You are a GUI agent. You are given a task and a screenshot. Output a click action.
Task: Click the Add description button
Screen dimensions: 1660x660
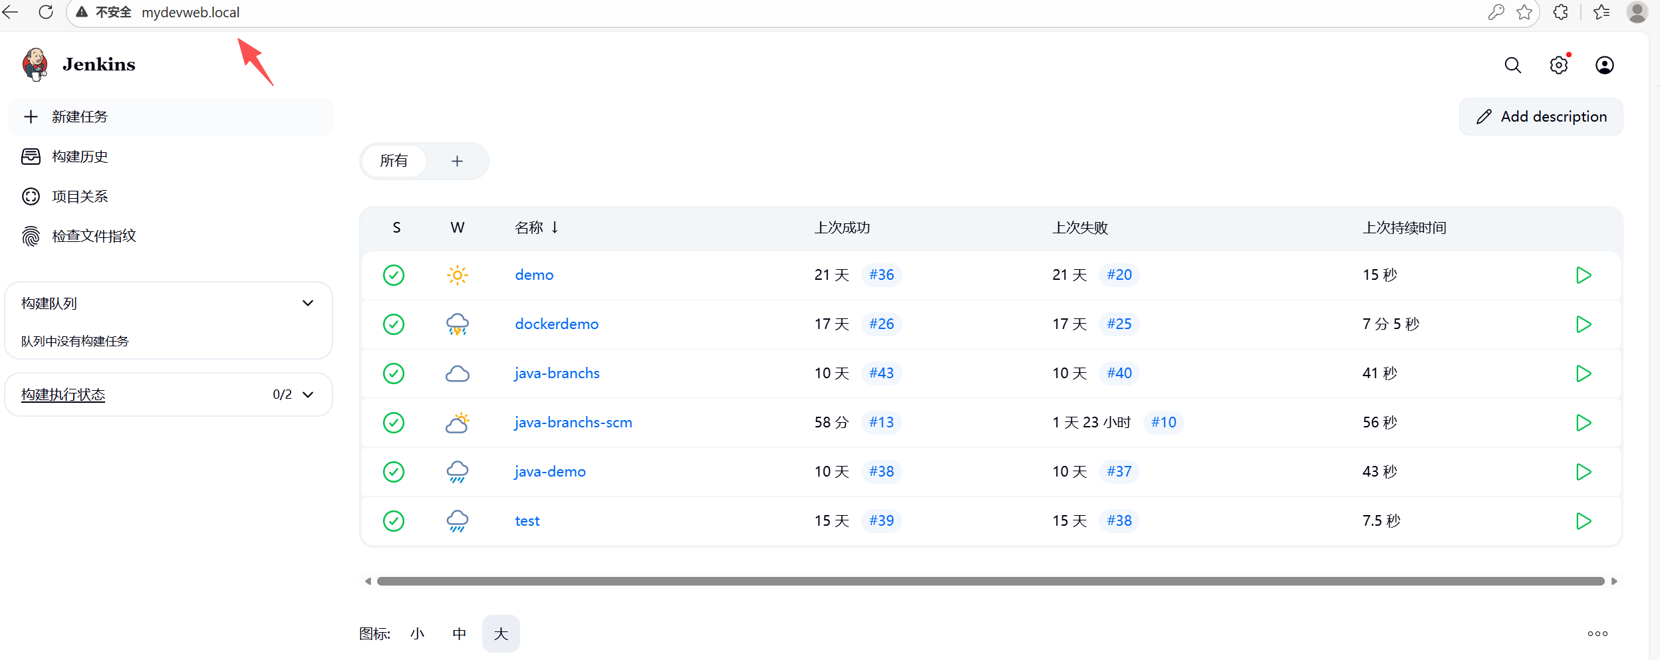[x=1541, y=117]
